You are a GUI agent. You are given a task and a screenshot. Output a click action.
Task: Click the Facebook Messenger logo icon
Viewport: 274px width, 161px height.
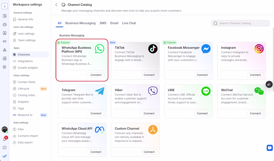[x=206, y=49]
